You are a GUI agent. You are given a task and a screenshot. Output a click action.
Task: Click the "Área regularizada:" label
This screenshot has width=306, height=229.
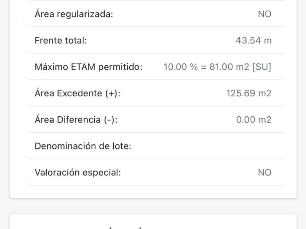click(74, 14)
